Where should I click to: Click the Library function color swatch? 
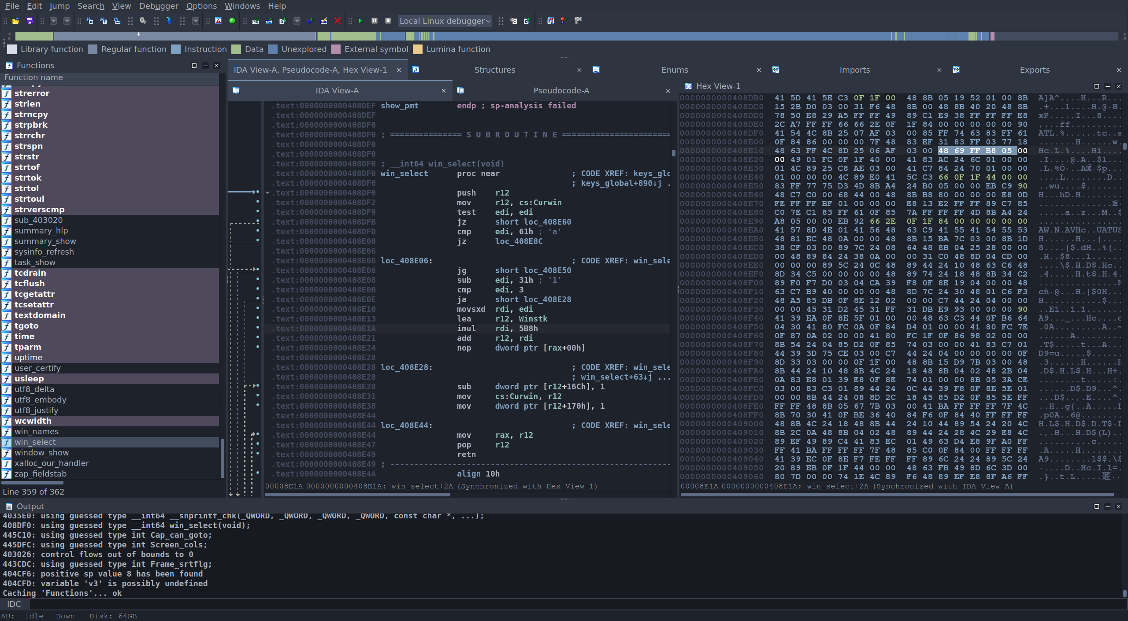coord(12,49)
